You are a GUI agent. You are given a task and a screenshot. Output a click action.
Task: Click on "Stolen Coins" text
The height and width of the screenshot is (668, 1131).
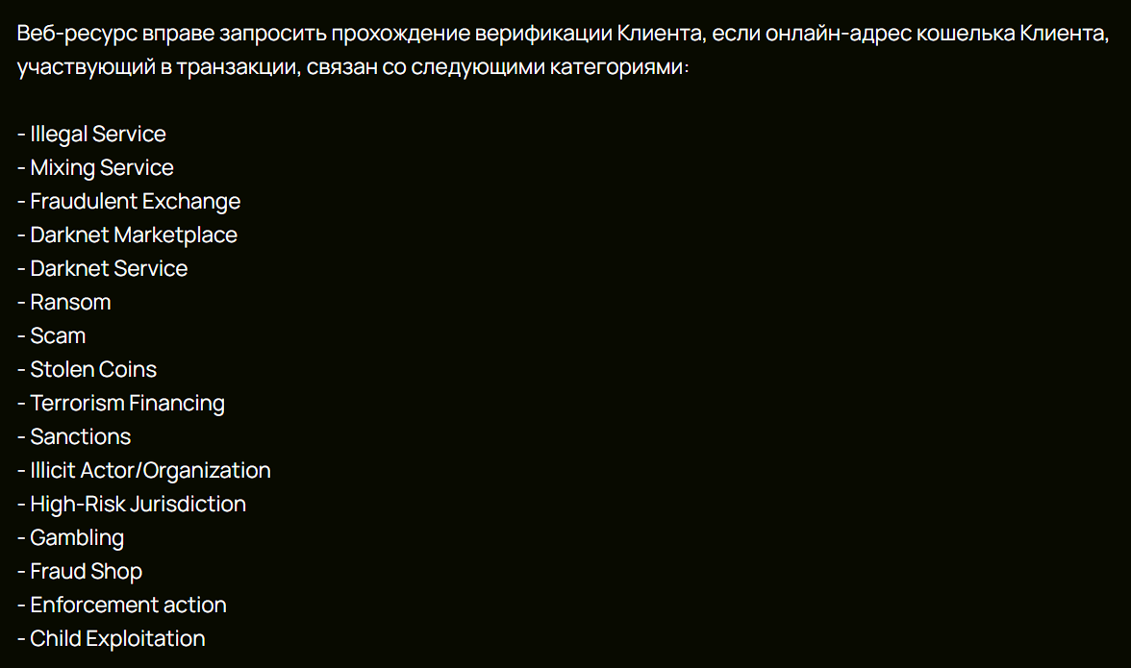coord(92,370)
